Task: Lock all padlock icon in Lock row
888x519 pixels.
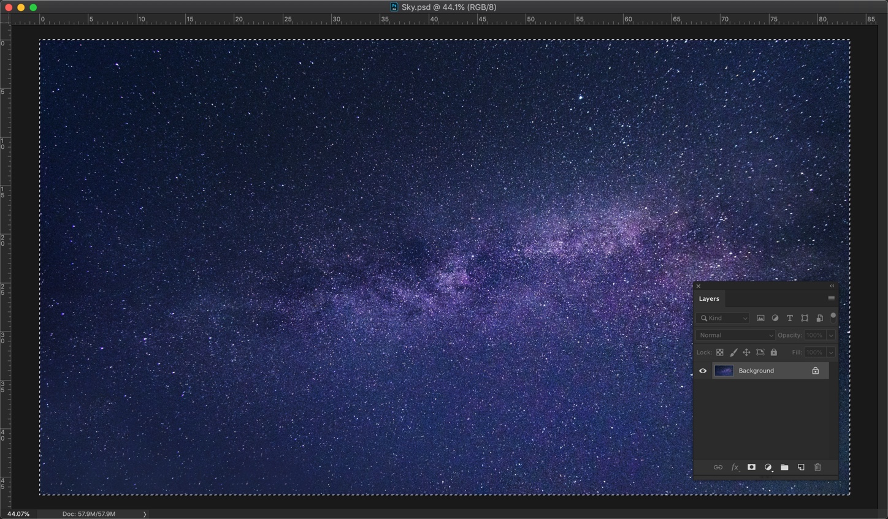Action: pyautogui.click(x=774, y=352)
